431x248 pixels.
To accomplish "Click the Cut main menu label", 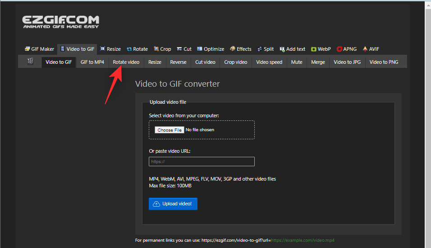I will click(188, 49).
